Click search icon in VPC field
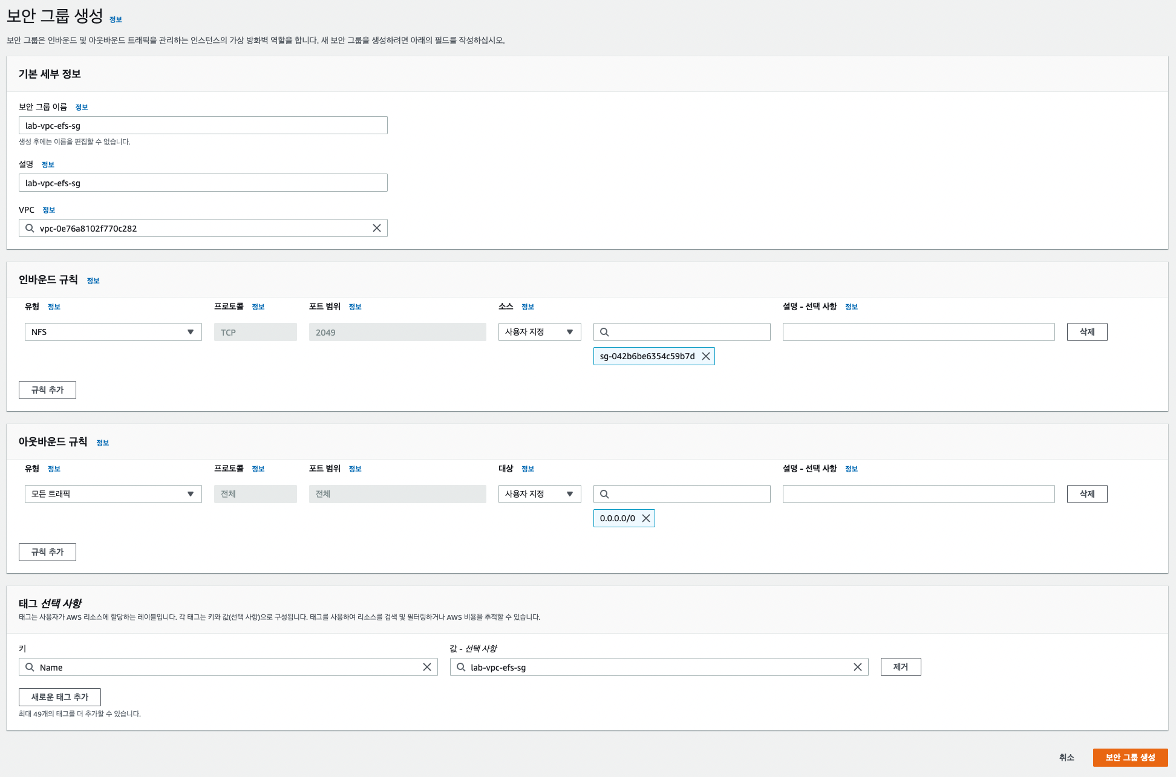This screenshot has width=1176, height=777. pyautogui.click(x=30, y=228)
